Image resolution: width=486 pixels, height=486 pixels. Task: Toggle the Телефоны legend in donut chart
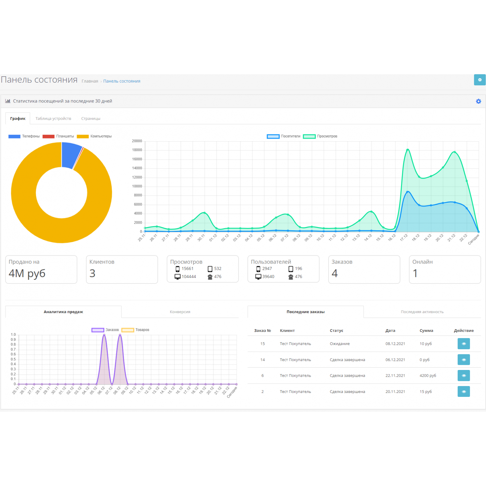point(24,136)
